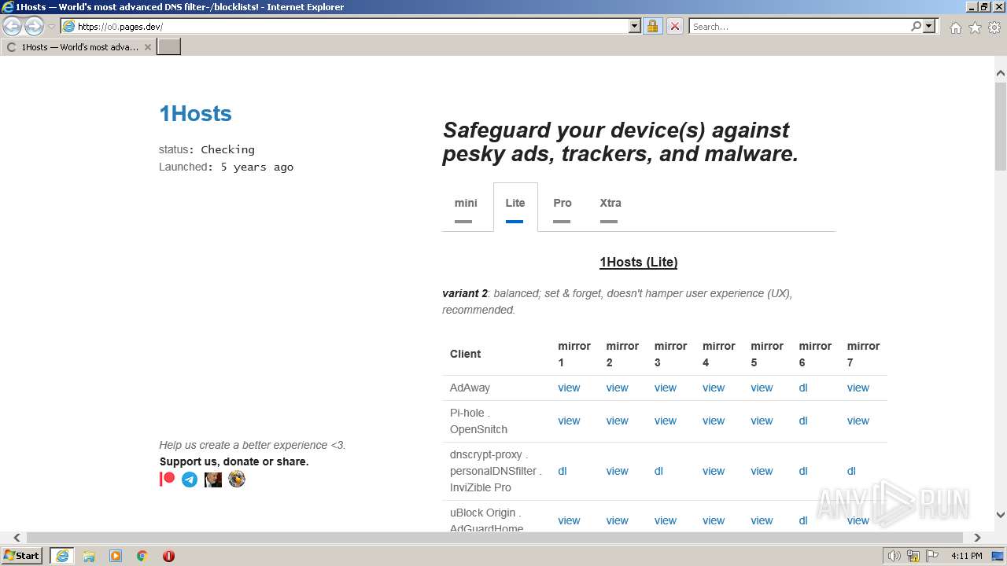Go back with the browser Back button
Screen dimensions: 1007x566
click(x=13, y=27)
